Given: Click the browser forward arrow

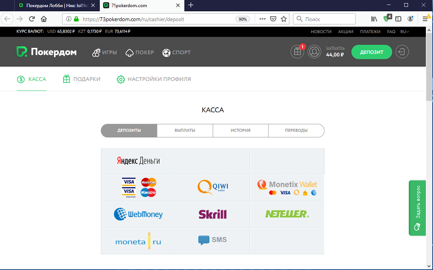Looking at the screenshot, I should [x=19, y=19].
